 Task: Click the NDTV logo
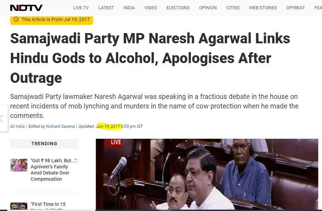pos(26,8)
